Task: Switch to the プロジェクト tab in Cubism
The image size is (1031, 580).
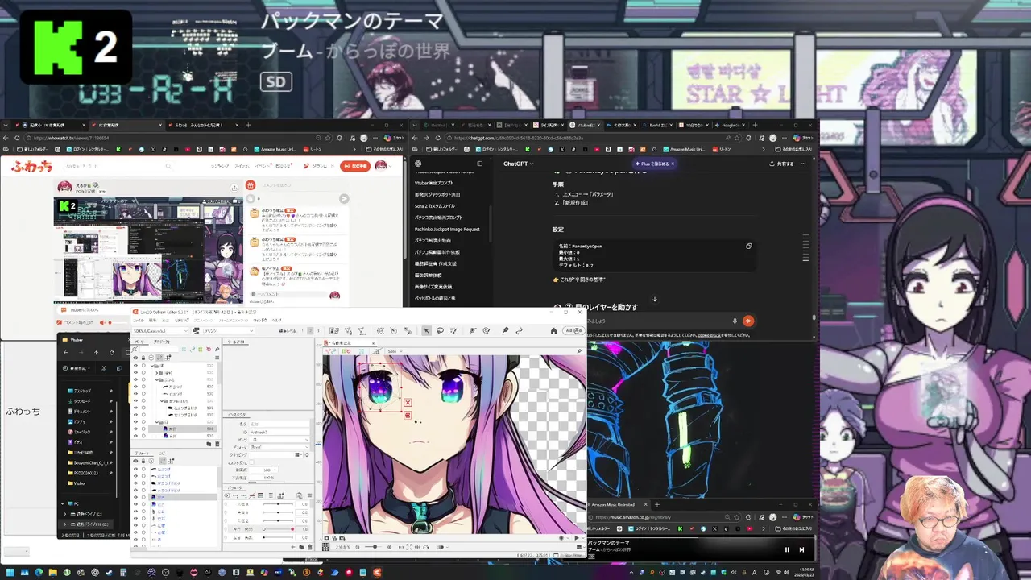Action: (162, 342)
